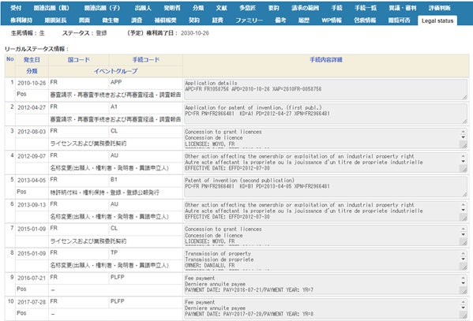This screenshot has width=473, height=321.
Task: Open the 図面 tab
Action: [84, 21]
